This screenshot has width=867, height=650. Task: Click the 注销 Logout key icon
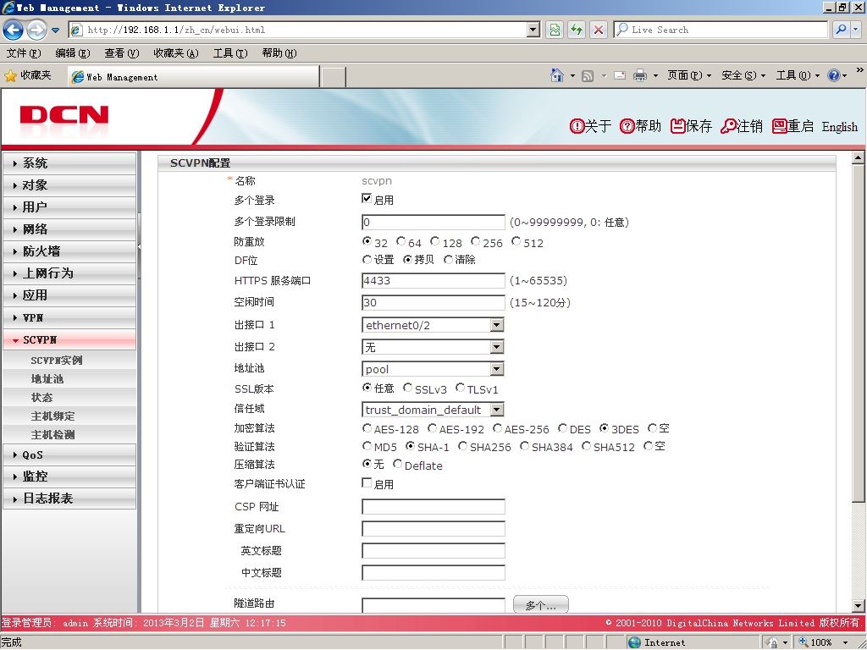coord(728,126)
